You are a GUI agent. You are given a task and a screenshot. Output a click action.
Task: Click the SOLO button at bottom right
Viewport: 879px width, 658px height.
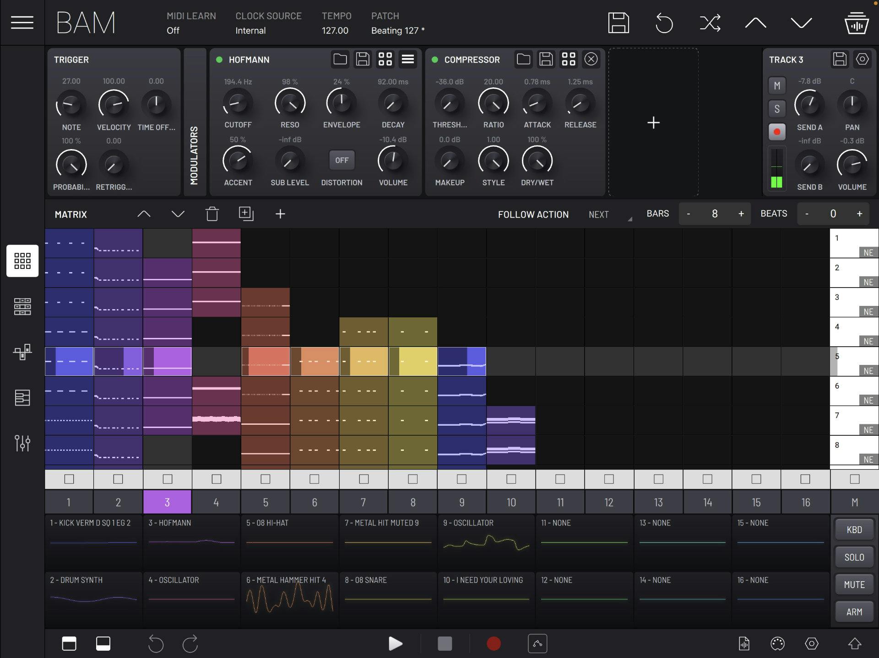click(x=853, y=557)
